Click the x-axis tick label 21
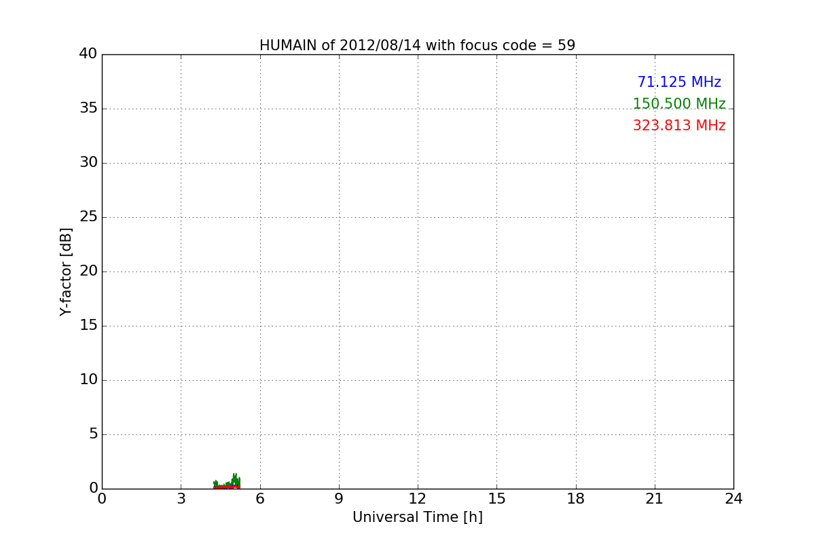 (654, 499)
